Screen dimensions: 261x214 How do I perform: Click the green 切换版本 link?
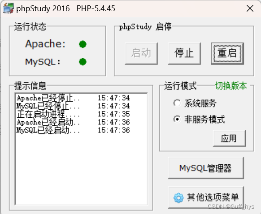[231, 86]
